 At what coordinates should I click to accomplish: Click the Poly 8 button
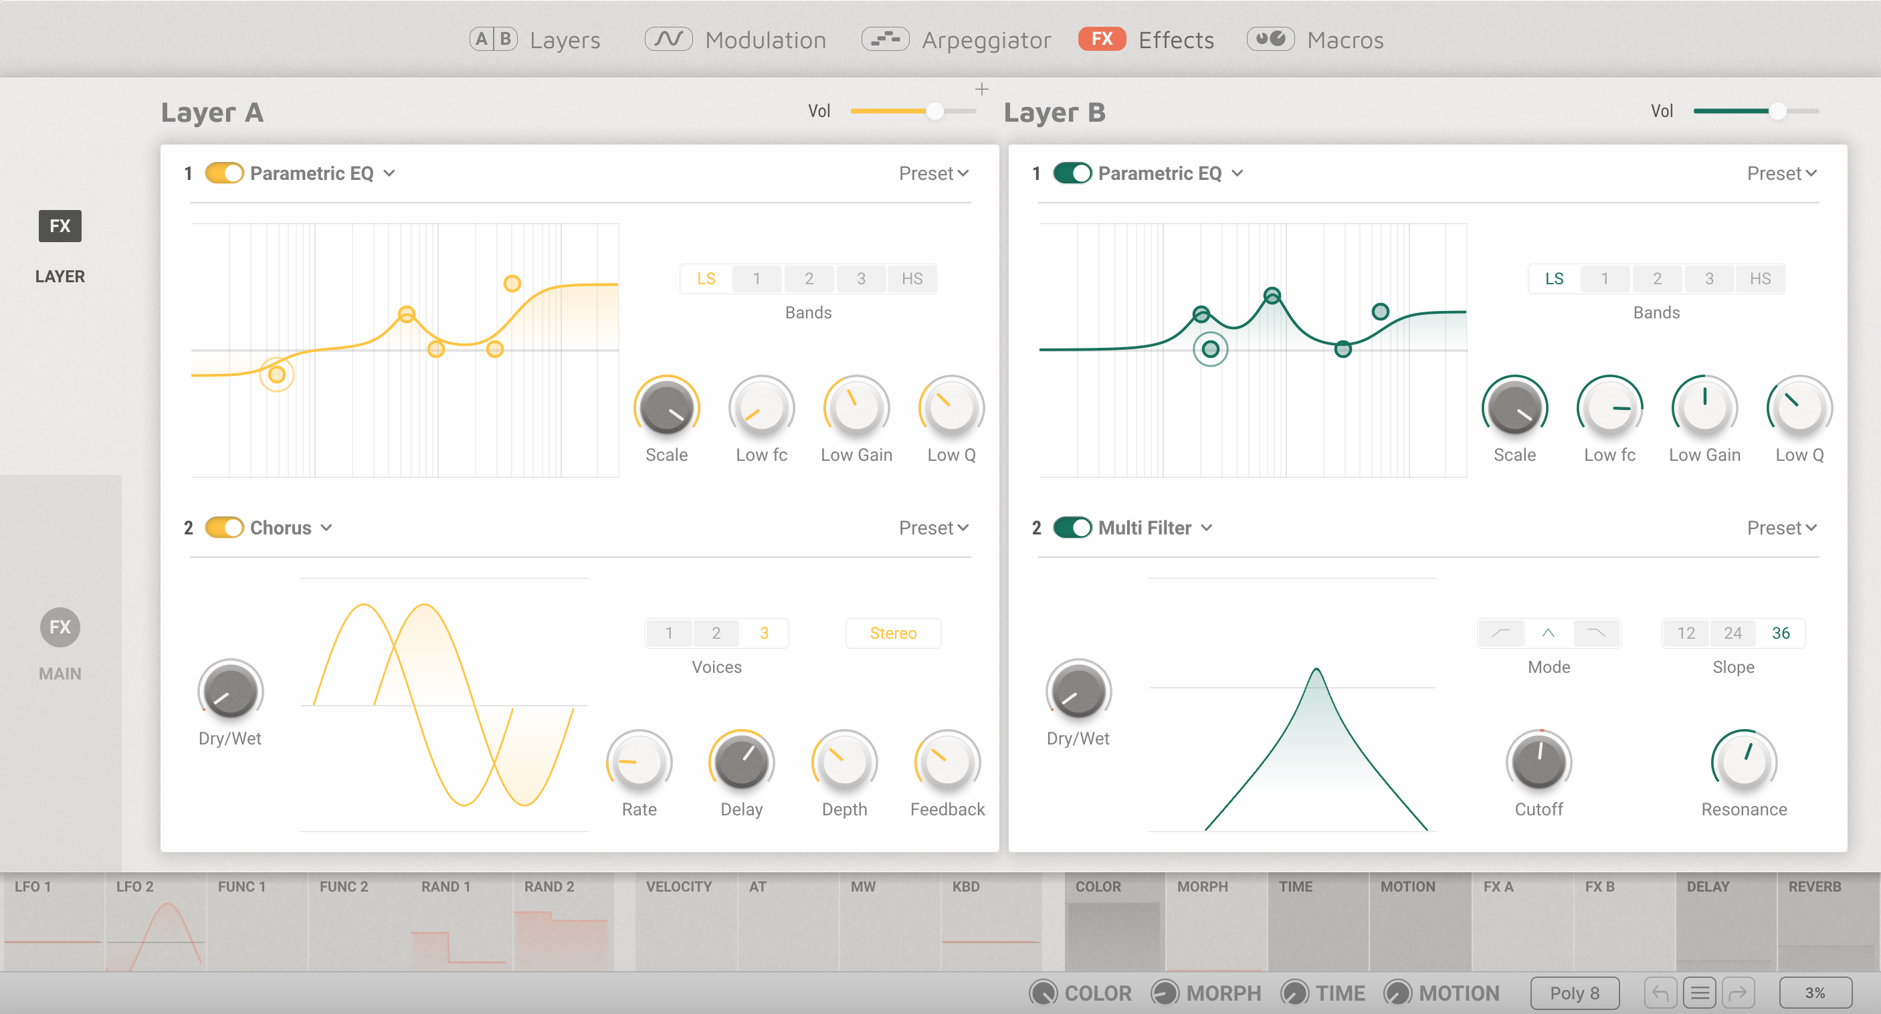tap(1575, 992)
